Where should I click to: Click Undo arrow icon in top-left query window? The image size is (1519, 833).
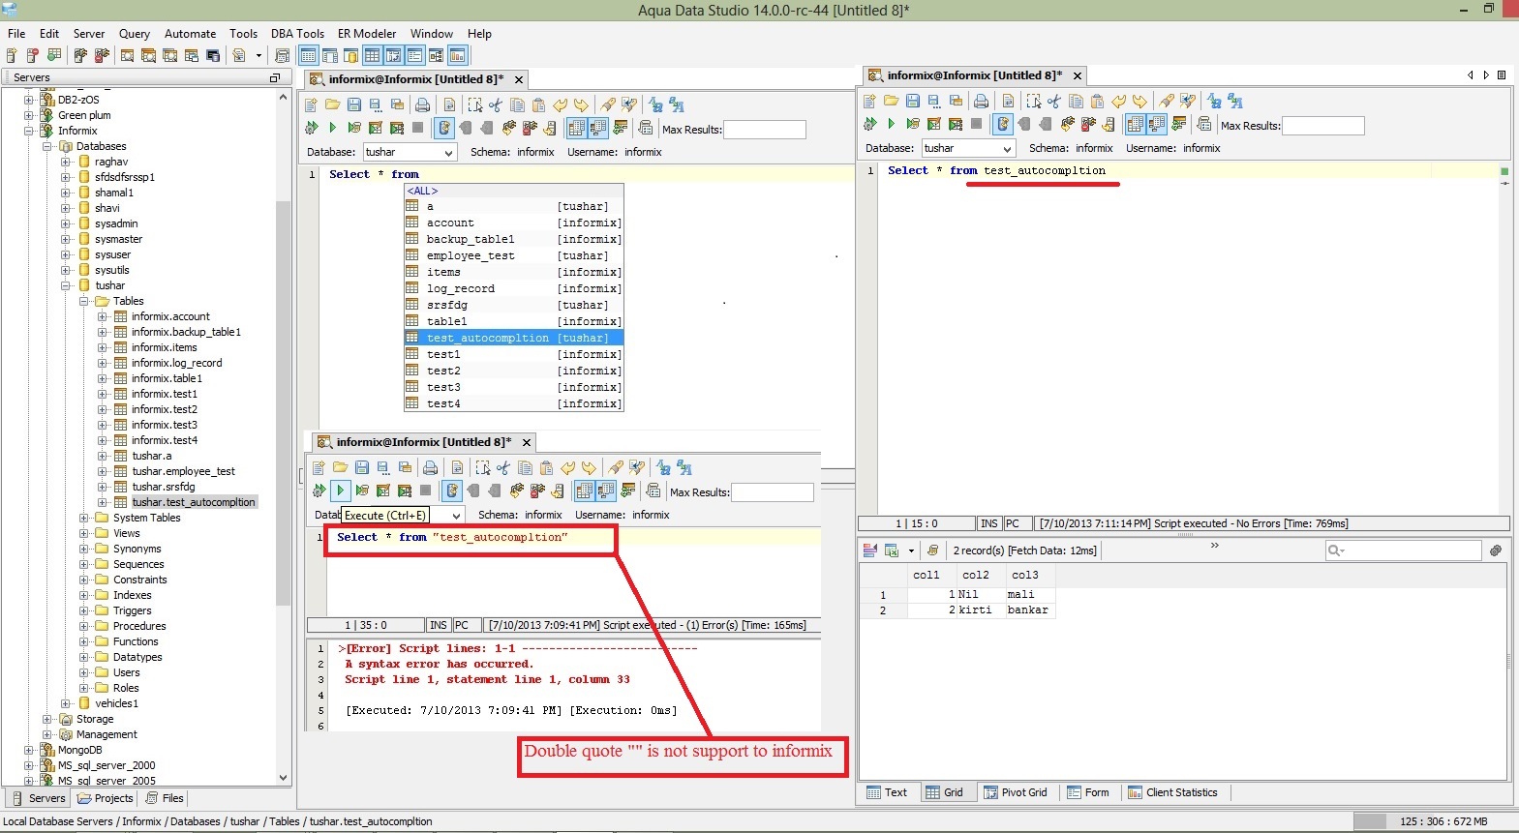560,104
